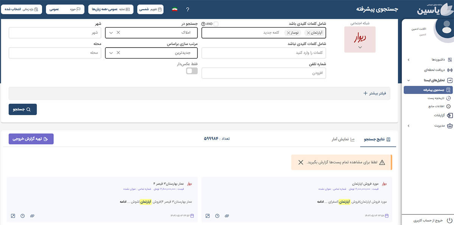
Task: Open the جستجو در dropdown
Action: [111, 33]
